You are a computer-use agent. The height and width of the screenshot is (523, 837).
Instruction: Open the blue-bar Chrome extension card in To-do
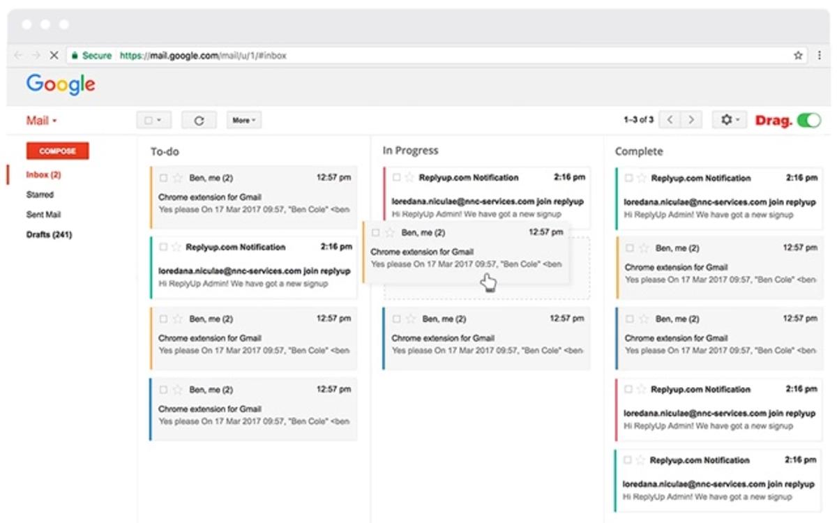click(253, 409)
